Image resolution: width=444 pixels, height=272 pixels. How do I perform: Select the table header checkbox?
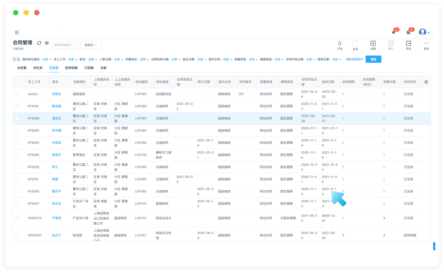17,82
